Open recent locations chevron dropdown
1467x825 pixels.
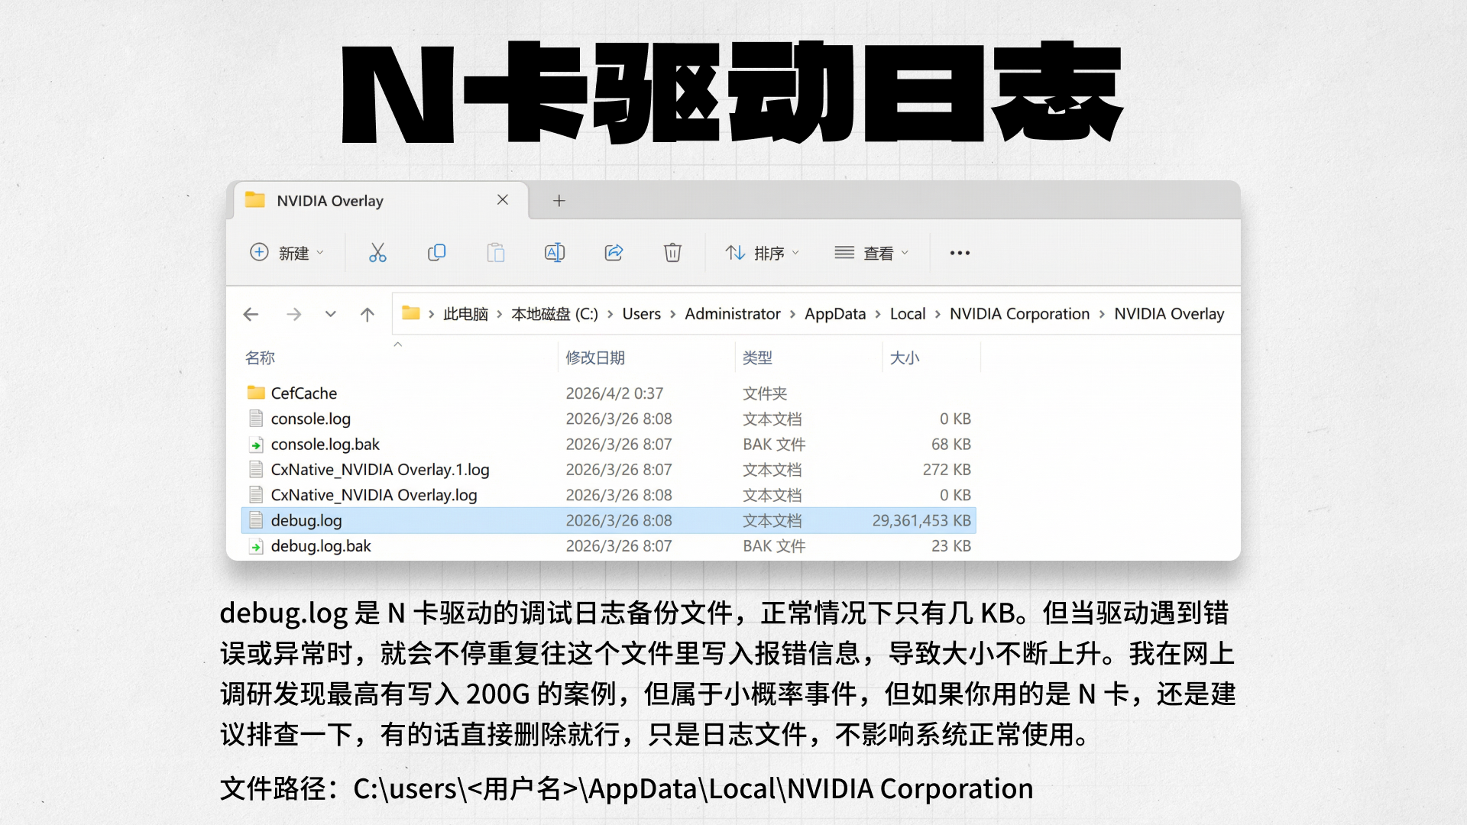[330, 314]
